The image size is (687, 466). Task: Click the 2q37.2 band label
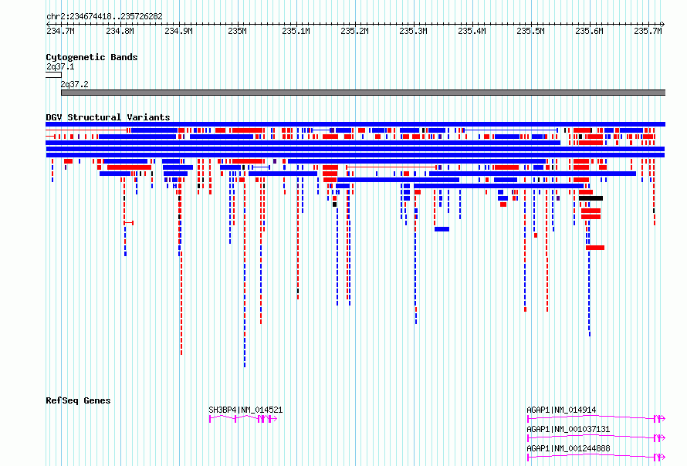click(x=74, y=84)
